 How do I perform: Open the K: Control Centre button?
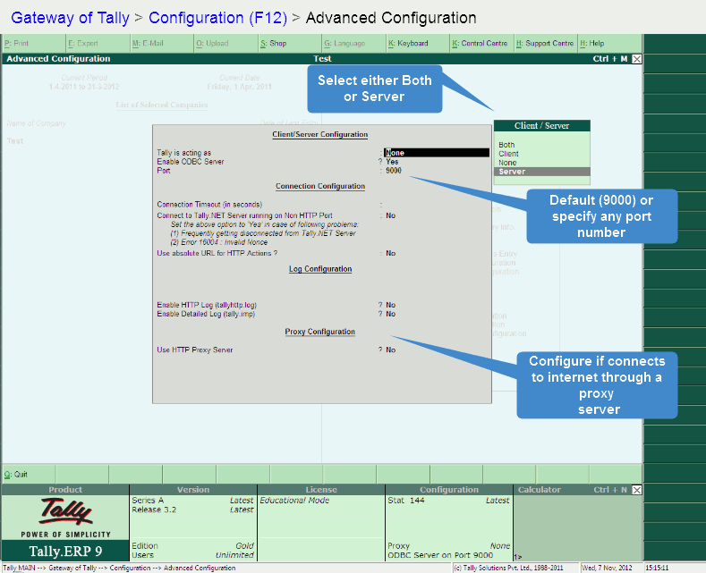click(x=482, y=43)
